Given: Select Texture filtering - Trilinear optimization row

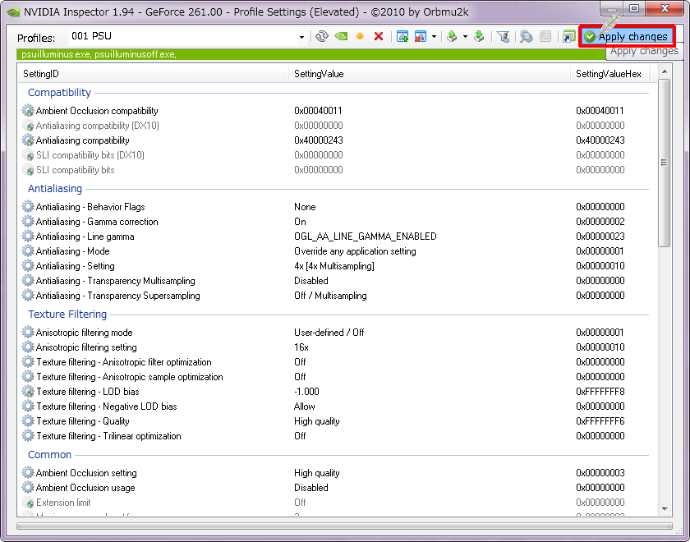Looking at the screenshot, I should [334, 436].
